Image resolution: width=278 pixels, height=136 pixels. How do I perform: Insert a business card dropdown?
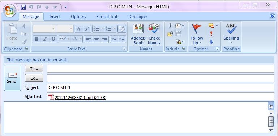coord(179,26)
